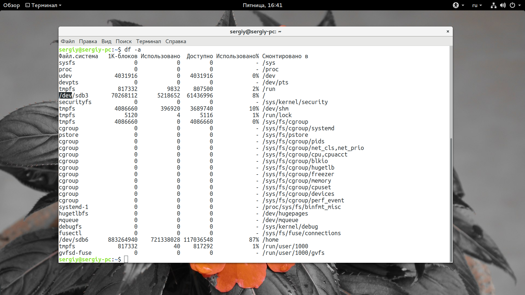The width and height of the screenshot is (525, 295).
Task: Click the terminal vertical scrollbar
Action: click(451, 199)
